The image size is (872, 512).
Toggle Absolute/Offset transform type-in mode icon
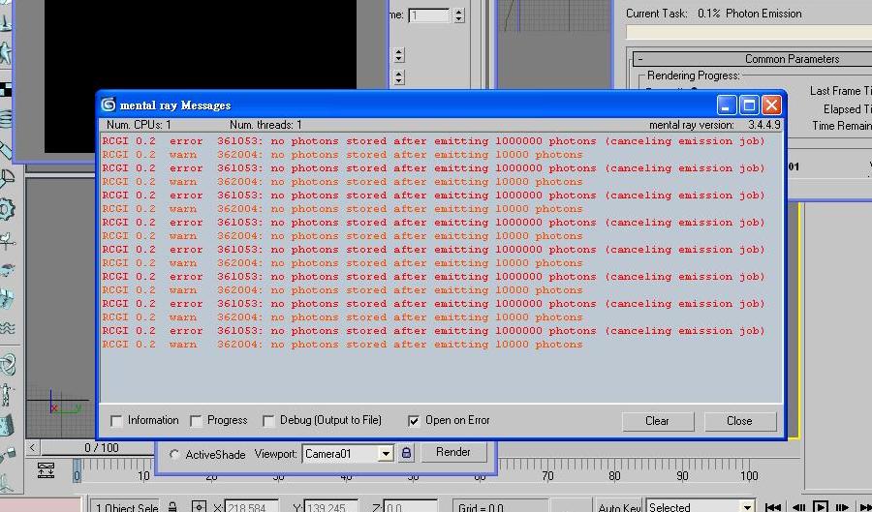pos(199,506)
